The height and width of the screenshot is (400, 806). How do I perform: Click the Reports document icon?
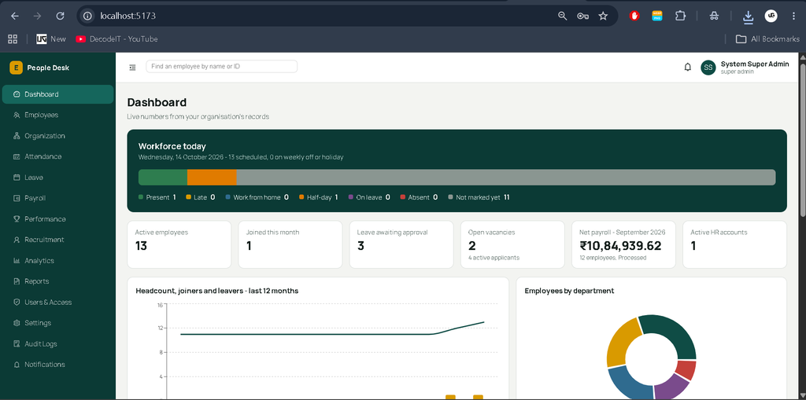pyautogui.click(x=17, y=281)
